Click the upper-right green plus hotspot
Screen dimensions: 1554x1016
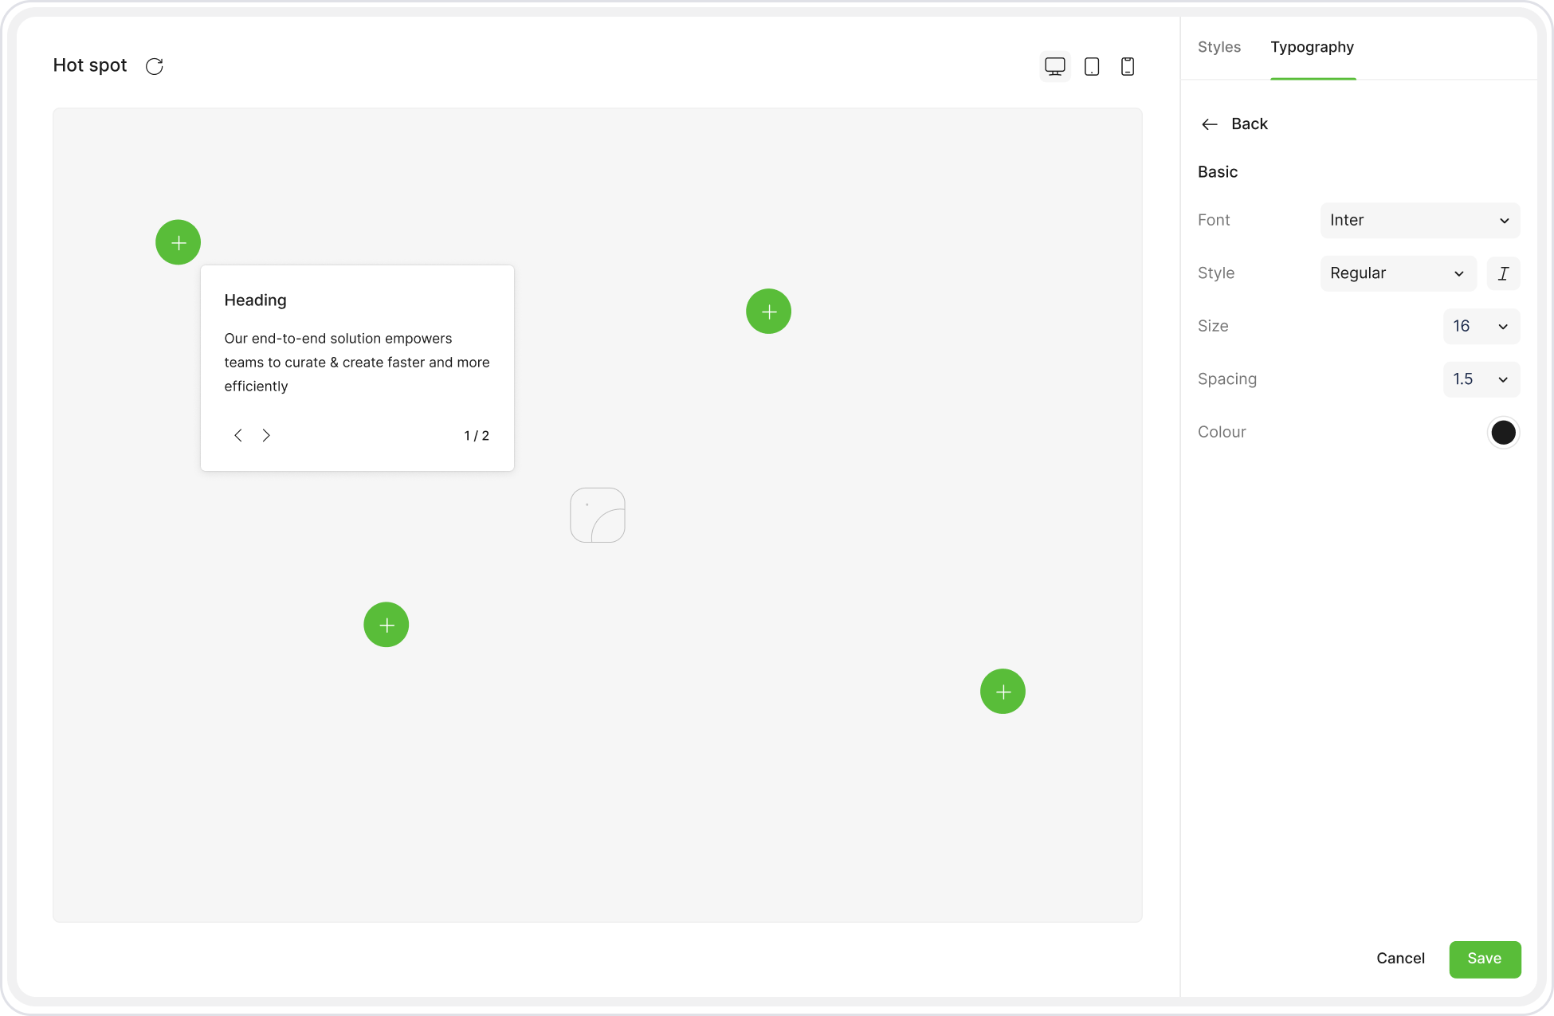click(x=768, y=312)
